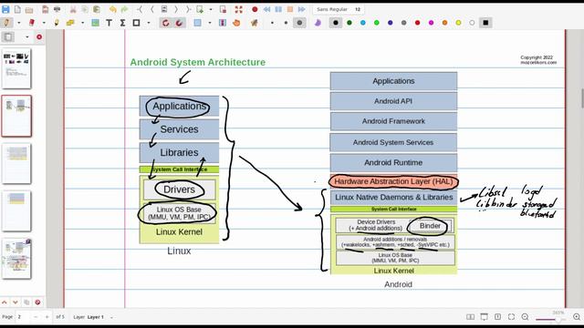Copy the selection
Image resolution: width=584 pixels, height=328 pixels.
[x=85, y=9]
